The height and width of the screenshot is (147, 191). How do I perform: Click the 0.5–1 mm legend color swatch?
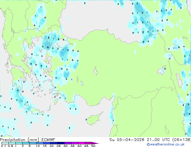[12, 143]
